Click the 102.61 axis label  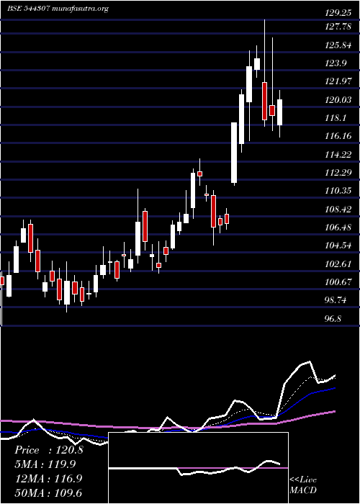coord(338,264)
